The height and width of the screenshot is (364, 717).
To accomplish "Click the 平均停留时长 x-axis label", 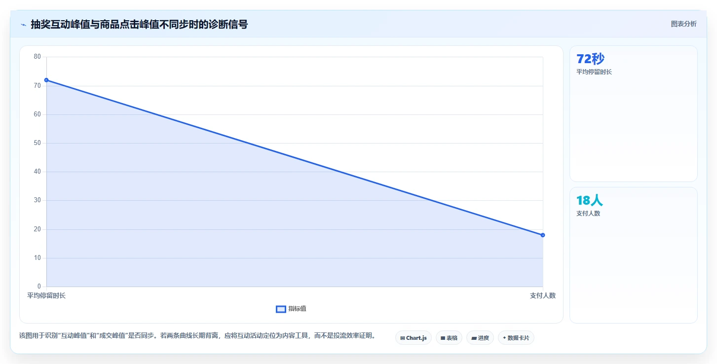I will tap(46, 295).
